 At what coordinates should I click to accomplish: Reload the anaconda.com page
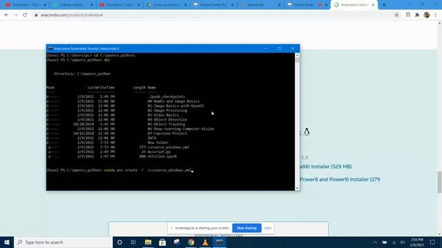(x=25, y=15)
